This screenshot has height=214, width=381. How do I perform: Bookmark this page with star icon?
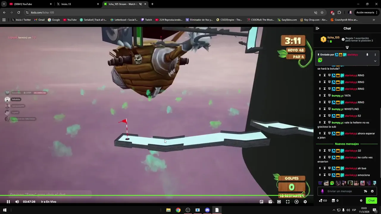[x=322, y=12]
